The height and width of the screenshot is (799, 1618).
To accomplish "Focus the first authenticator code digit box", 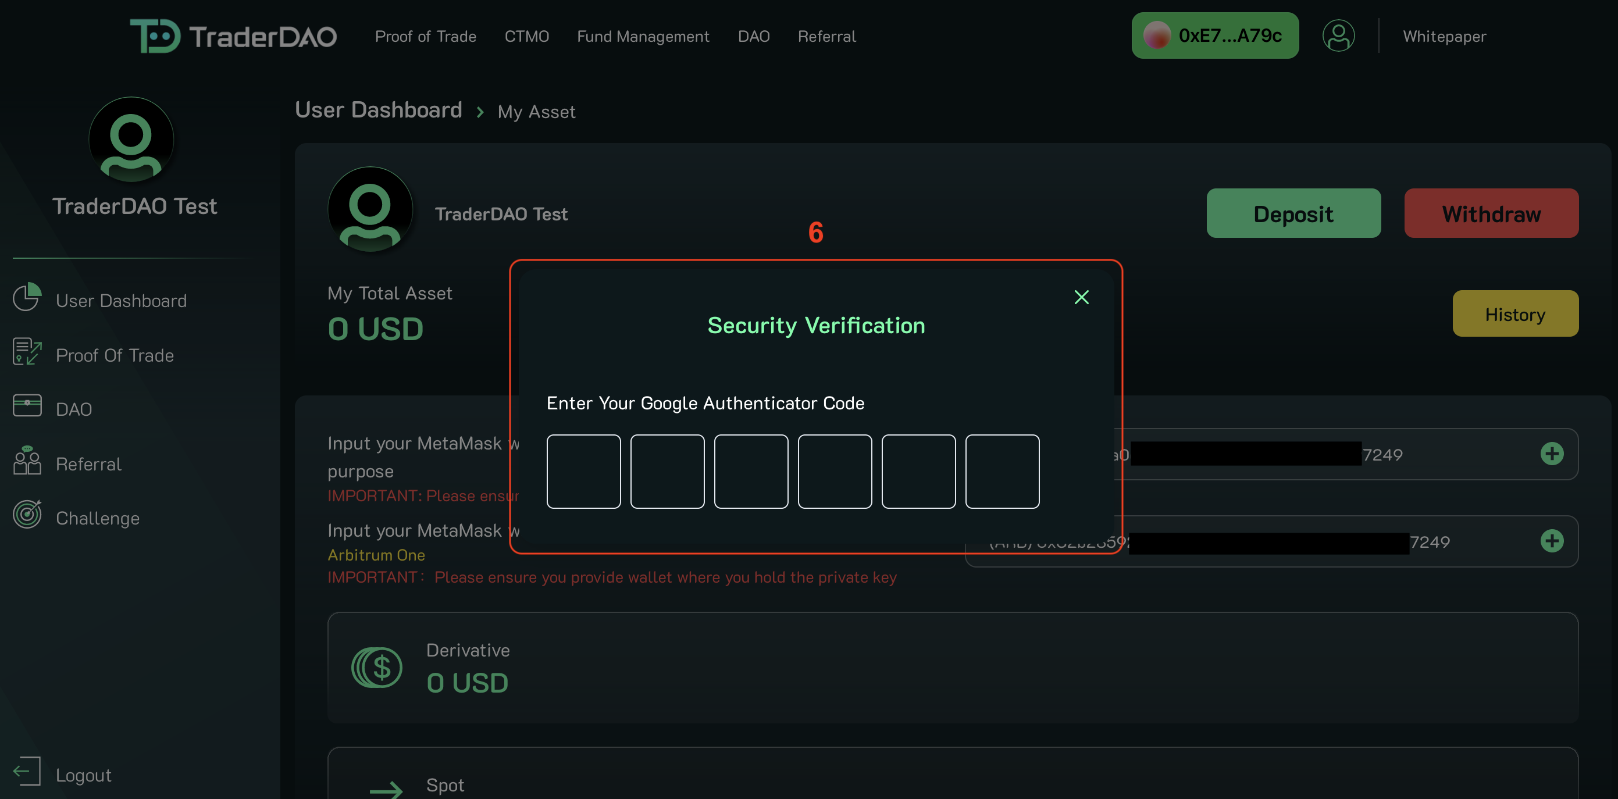I will pos(583,472).
